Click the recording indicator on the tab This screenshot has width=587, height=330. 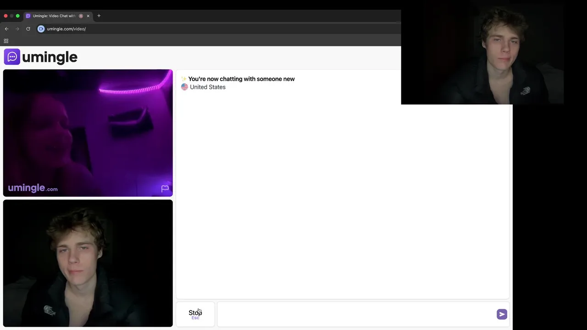tap(81, 16)
